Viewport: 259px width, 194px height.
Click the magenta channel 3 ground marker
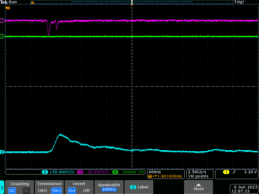(2, 21)
